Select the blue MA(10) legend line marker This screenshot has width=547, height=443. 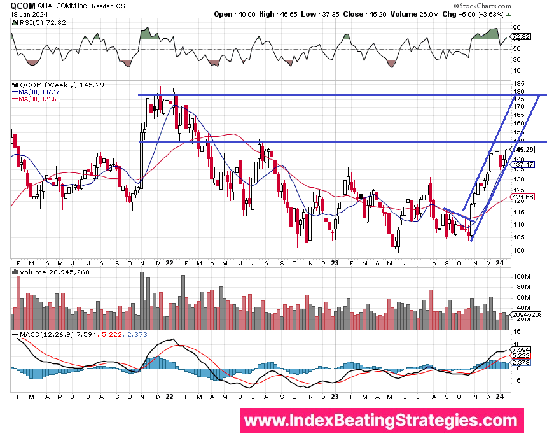click(x=15, y=92)
